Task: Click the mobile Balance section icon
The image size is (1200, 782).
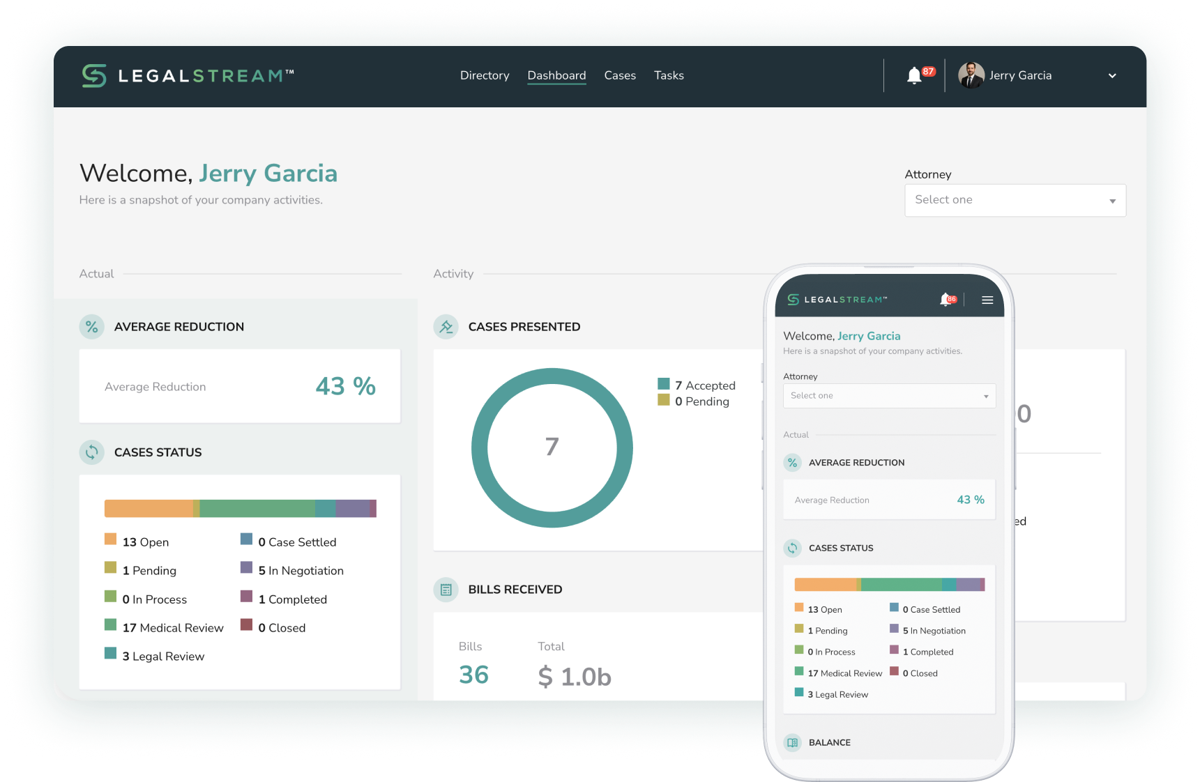Action: (x=793, y=742)
